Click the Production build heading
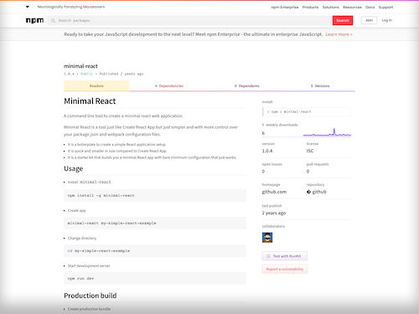Screen dimensions: 419x314 [91, 296]
